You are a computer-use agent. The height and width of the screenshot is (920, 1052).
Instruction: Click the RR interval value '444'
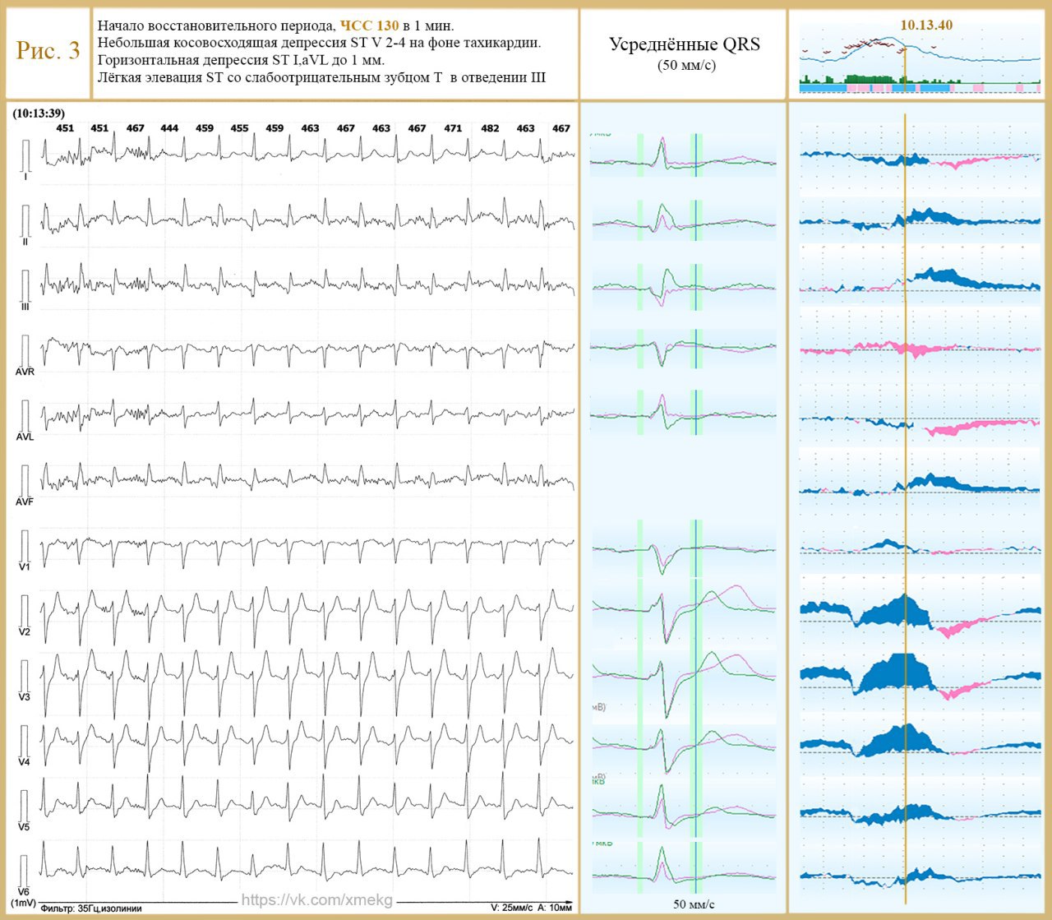coord(169,128)
